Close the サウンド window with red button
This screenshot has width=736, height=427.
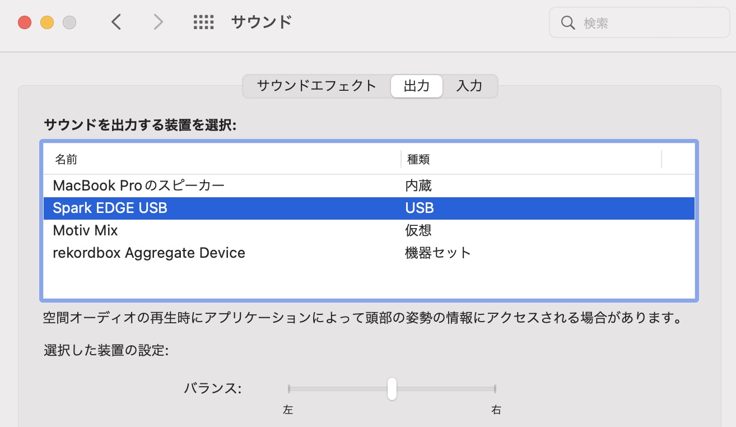tap(25, 23)
